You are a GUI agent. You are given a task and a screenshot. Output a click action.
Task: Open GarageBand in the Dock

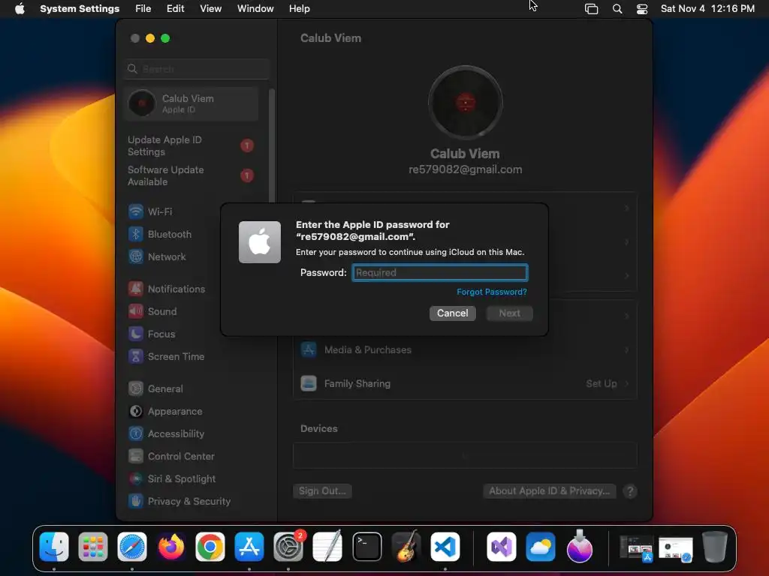[x=406, y=547]
